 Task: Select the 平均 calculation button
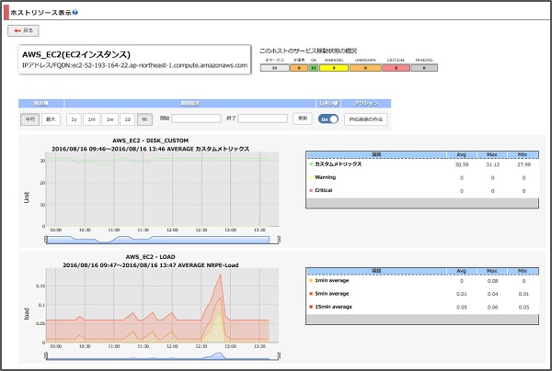click(x=30, y=119)
